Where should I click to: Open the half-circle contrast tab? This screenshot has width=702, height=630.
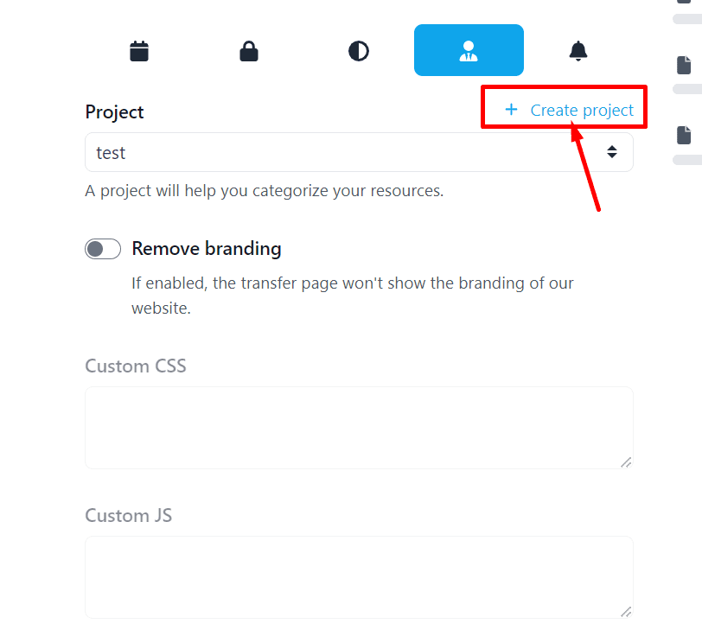pyautogui.click(x=359, y=51)
